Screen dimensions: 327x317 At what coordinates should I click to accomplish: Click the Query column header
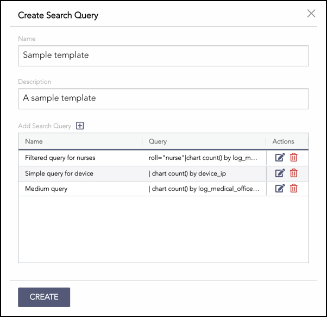click(158, 141)
